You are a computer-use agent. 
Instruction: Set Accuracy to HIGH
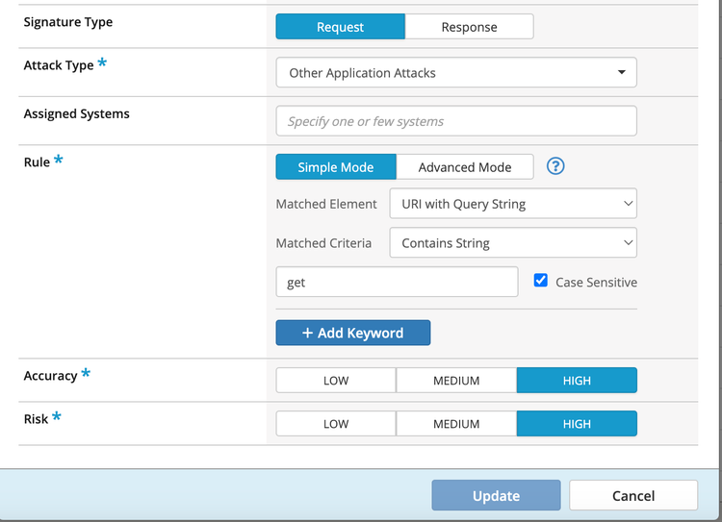point(577,381)
